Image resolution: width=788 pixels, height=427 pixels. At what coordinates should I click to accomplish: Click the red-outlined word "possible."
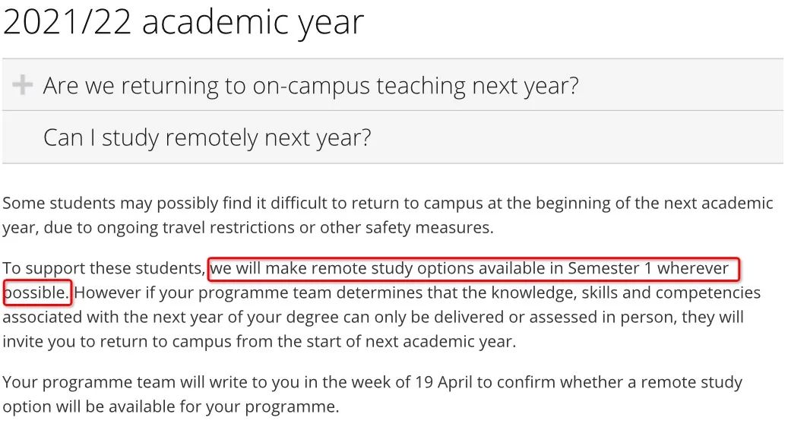(x=37, y=293)
